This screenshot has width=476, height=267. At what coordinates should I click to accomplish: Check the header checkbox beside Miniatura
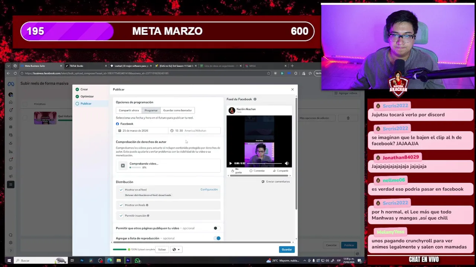(x=25, y=104)
